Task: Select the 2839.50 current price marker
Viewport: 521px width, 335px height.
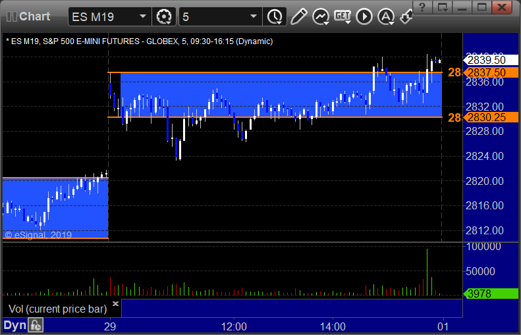Action: 491,60
